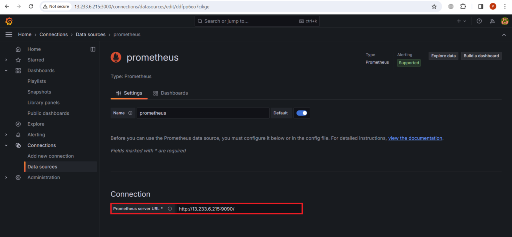Click the Not secure site info badge
The width and height of the screenshot is (512, 237).
coord(55,6)
